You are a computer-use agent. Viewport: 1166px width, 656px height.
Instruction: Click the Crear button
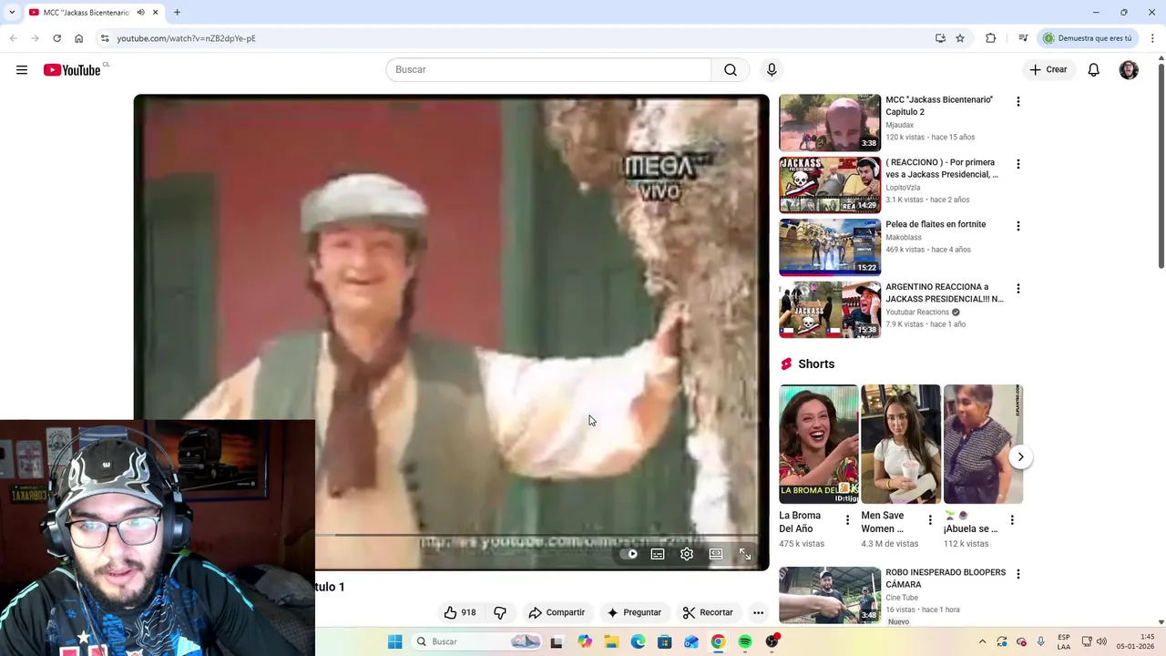click(x=1048, y=70)
